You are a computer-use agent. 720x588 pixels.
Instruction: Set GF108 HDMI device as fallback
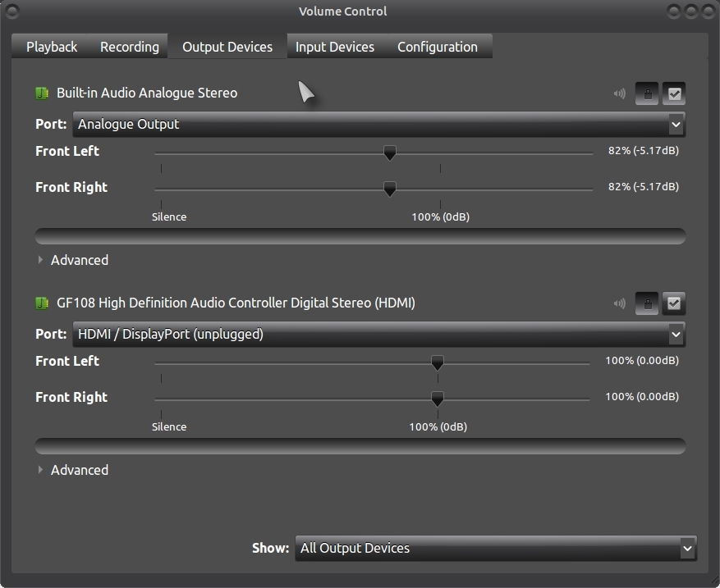(674, 303)
